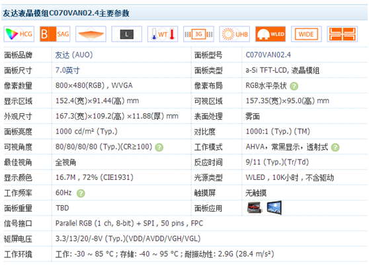Click the value 800×480(RGB) , WVGA
The image size is (369, 266).
pos(94,85)
